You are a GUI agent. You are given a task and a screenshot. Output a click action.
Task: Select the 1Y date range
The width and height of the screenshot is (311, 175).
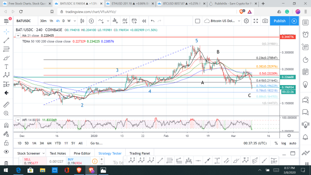coord(66,143)
